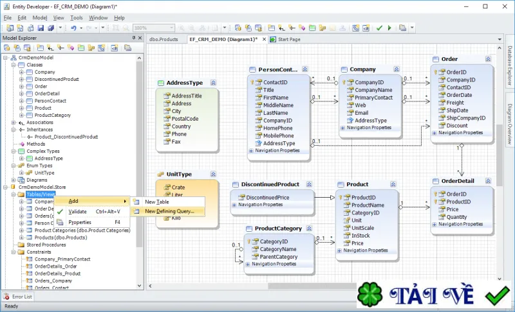Collapse the AddressType shape with its chevron
The image size is (515, 312).
(x=214, y=83)
